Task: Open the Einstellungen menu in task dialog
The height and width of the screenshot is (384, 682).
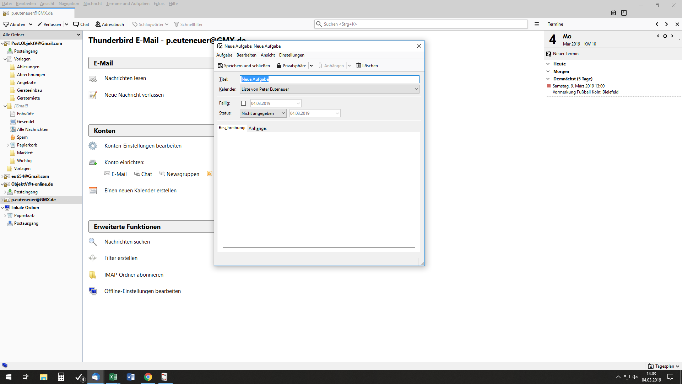Action: click(291, 55)
